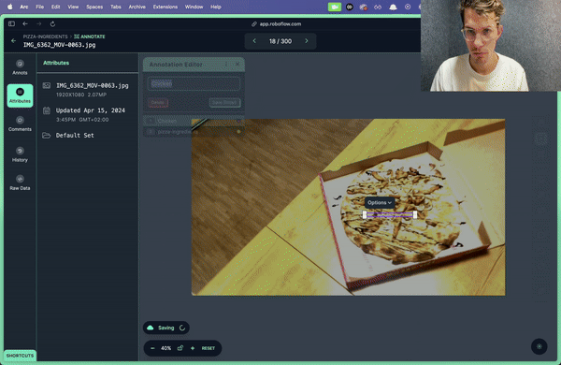The image size is (561, 365).
Task: Select the Attributes sidebar panel
Action: (x=20, y=95)
